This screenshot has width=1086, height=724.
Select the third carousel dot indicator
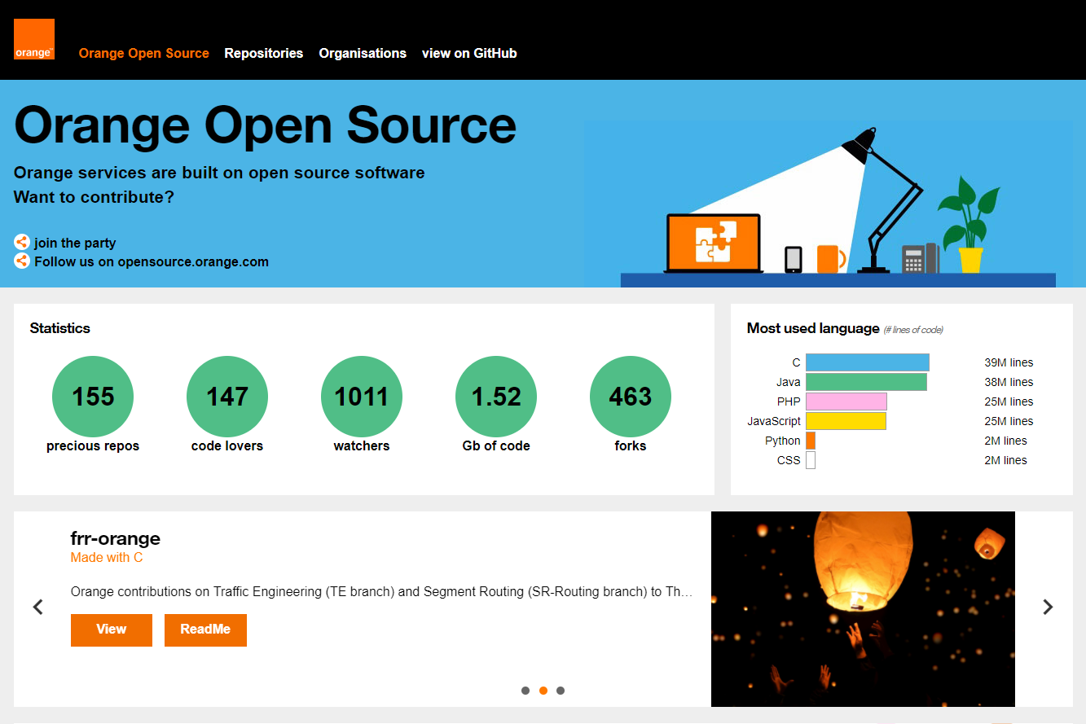click(561, 691)
